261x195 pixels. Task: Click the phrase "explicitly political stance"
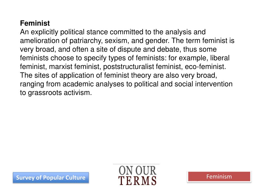pos(69,32)
